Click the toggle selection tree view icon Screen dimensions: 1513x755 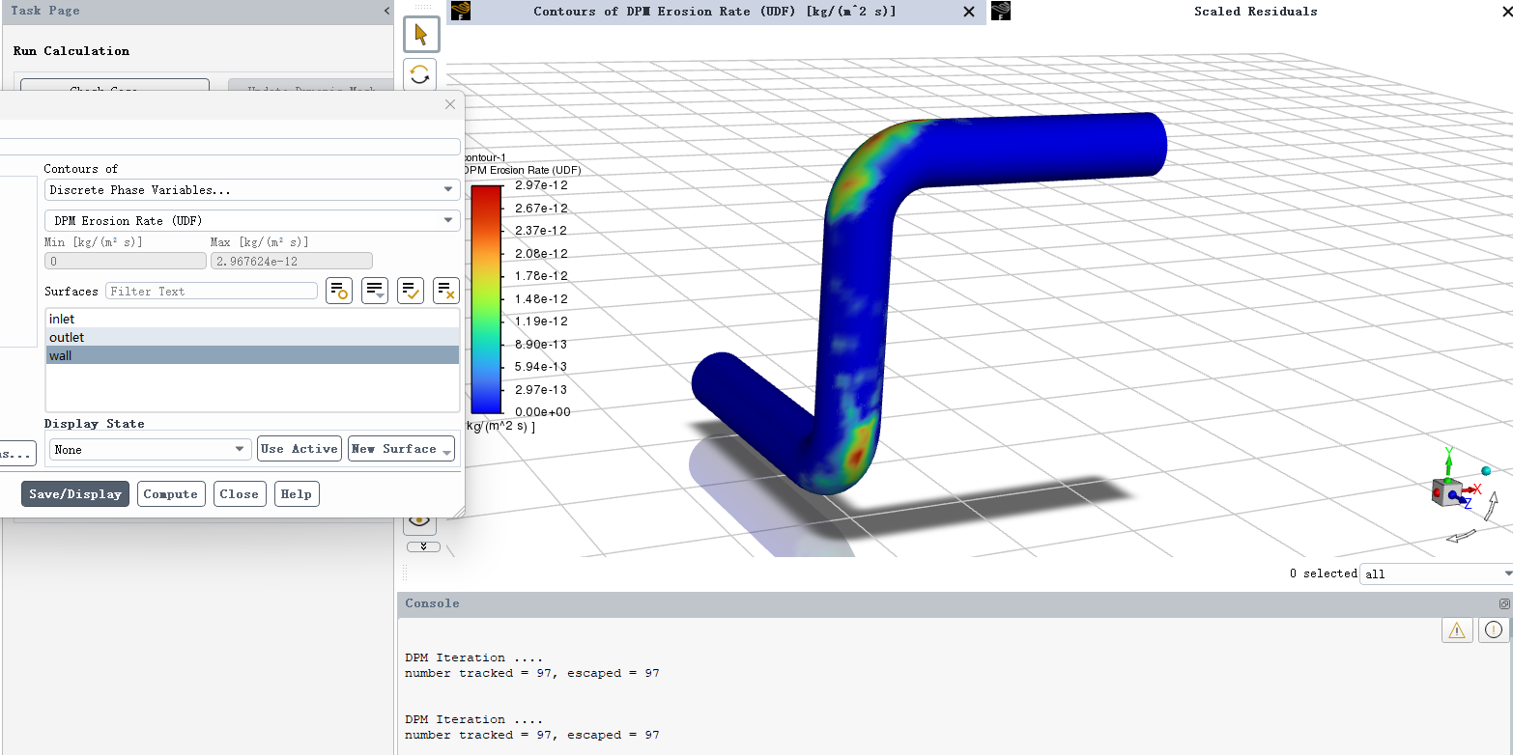[x=339, y=291]
